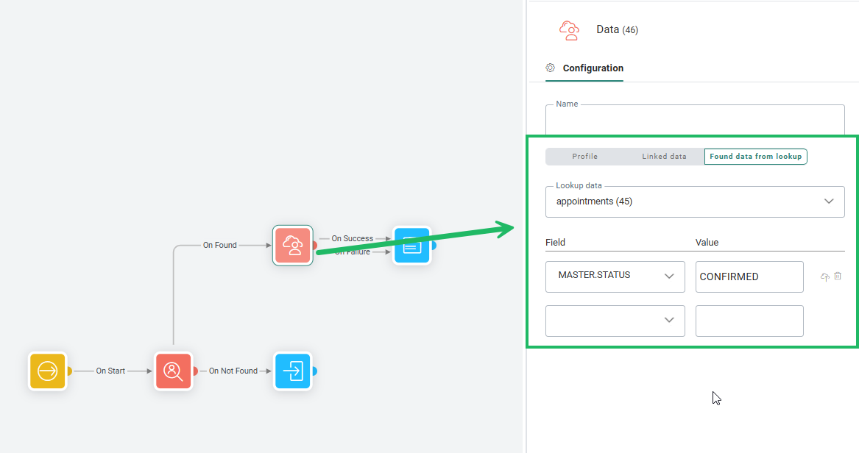The width and height of the screenshot is (859, 453).
Task: Delete the MASTER.STATUS row with trash icon
Action: 838,277
